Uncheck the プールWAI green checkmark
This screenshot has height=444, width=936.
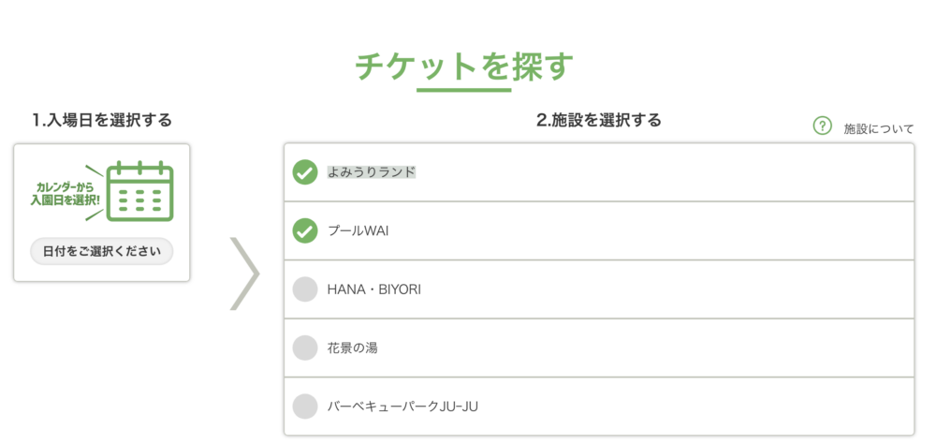click(x=305, y=230)
